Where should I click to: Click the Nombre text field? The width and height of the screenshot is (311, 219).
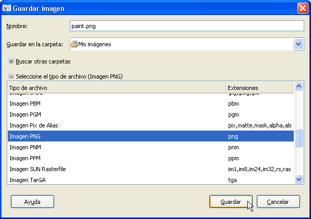pos(187,26)
